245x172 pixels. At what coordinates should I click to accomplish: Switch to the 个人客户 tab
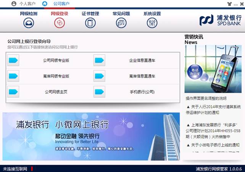(27, 3)
